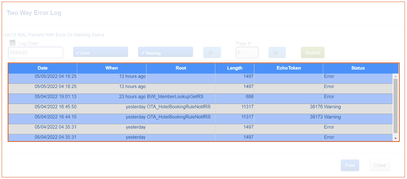The width and height of the screenshot is (407, 179).
Task: Toggle the Warning filter checkbox
Action: 165,52
